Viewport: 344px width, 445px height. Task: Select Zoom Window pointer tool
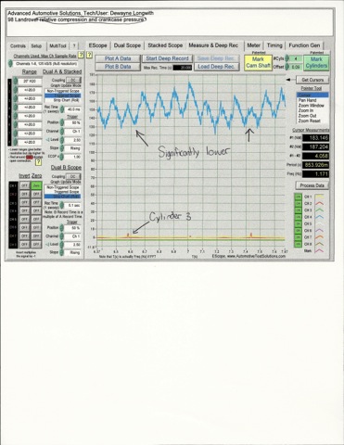pyautogui.click(x=312, y=106)
